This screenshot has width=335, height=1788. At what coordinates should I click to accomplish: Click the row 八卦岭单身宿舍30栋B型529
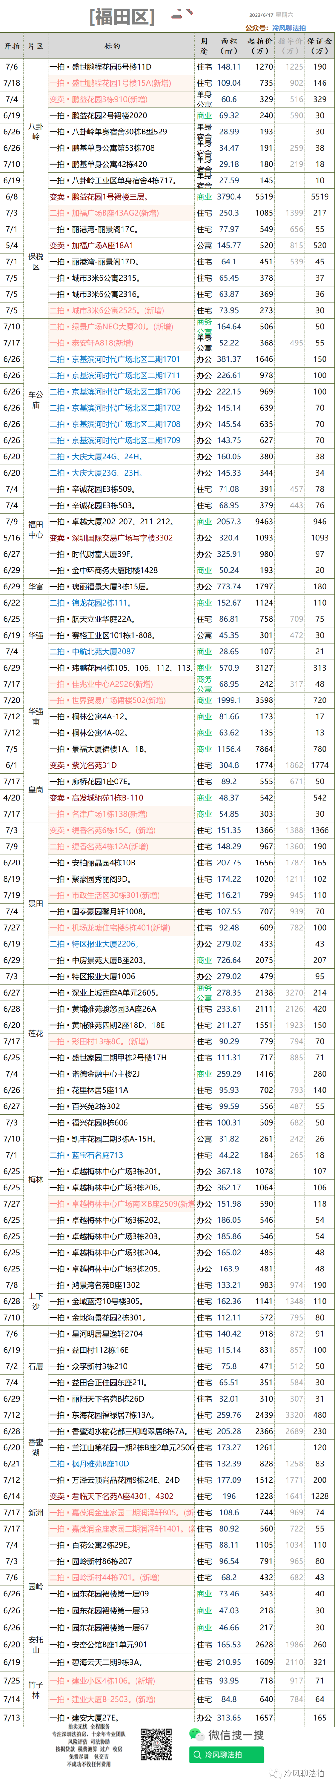(x=167, y=132)
